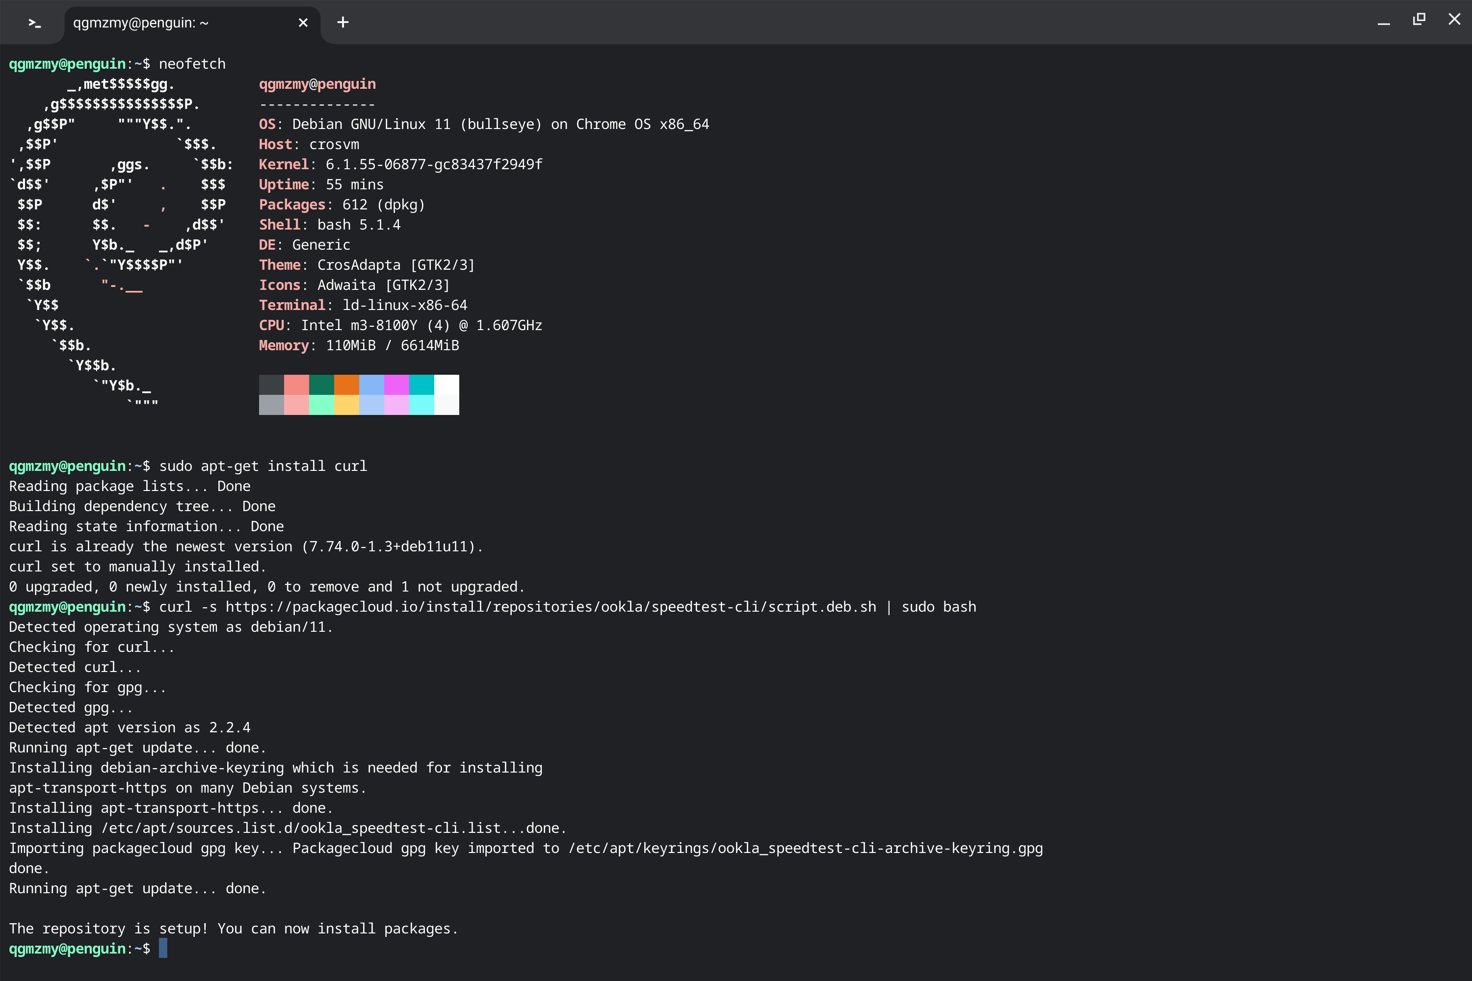Click the white color block in top row
This screenshot has width=1472, height=981.
[447, 385]
